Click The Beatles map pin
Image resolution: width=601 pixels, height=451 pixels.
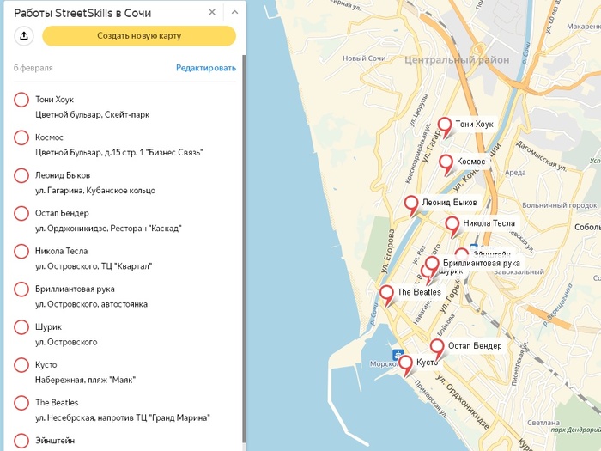coord(386,295)
